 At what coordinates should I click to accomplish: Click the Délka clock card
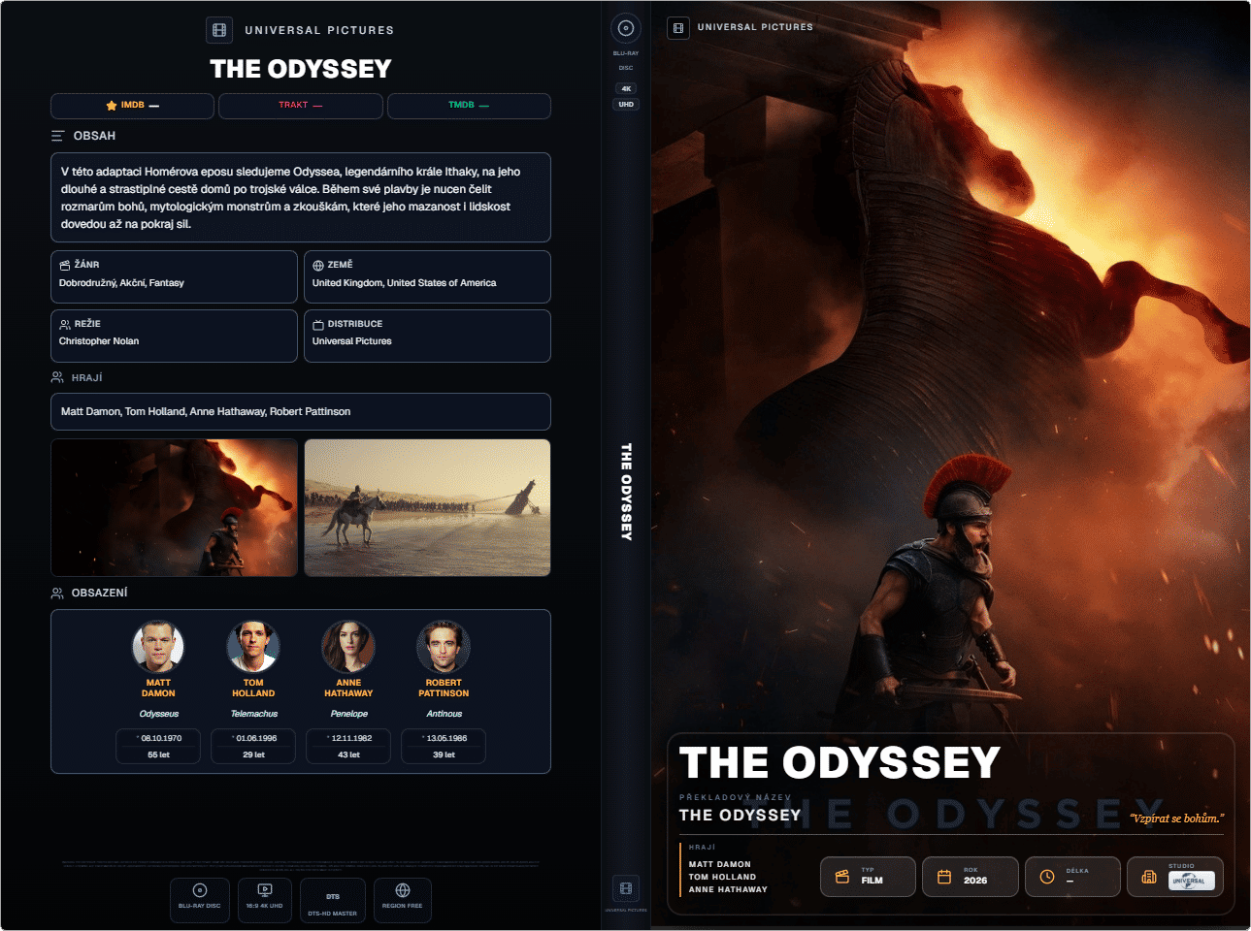click(1072, 877)
